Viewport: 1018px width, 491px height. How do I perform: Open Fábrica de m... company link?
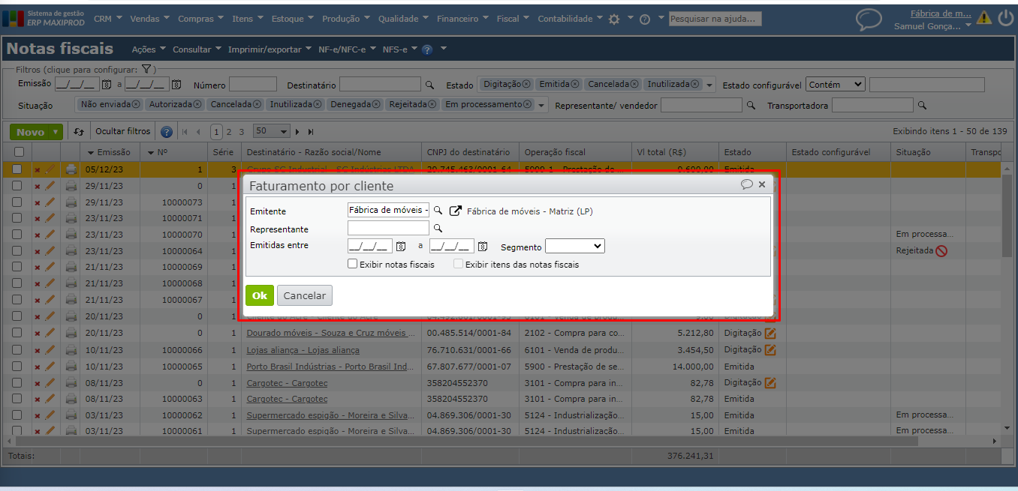[940, 13]
